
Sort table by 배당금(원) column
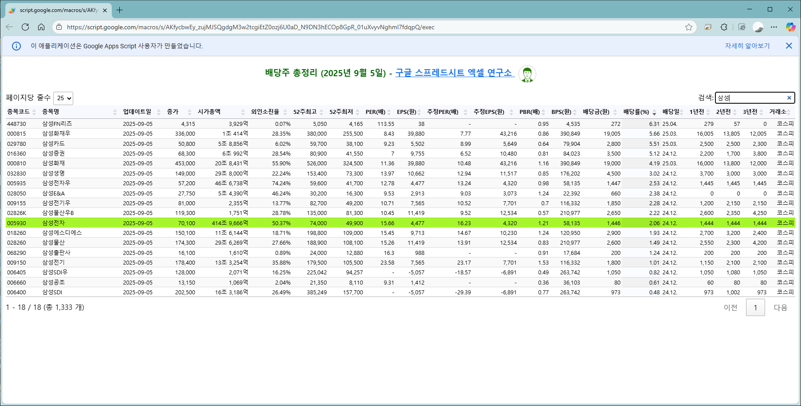600,112
